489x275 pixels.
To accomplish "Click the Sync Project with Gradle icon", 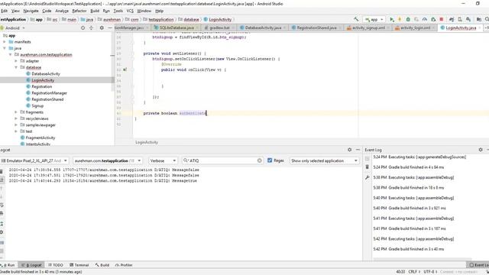I will point(452,19).
